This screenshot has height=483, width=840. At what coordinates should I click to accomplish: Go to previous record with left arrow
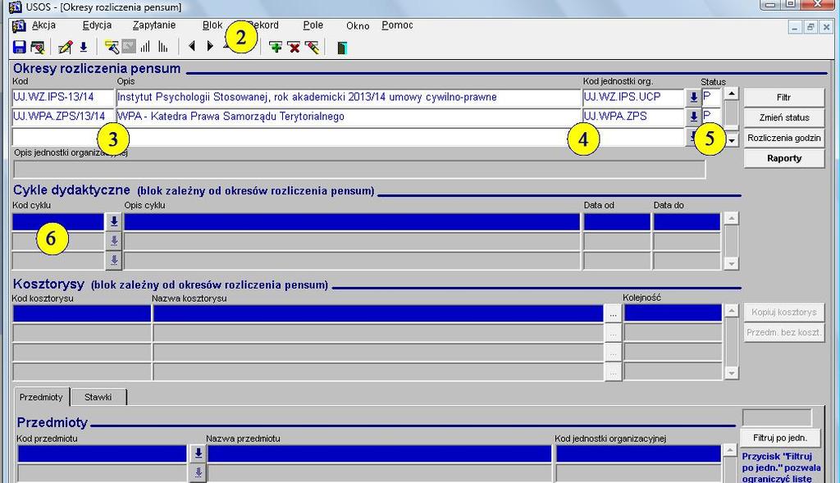[192, 47]
